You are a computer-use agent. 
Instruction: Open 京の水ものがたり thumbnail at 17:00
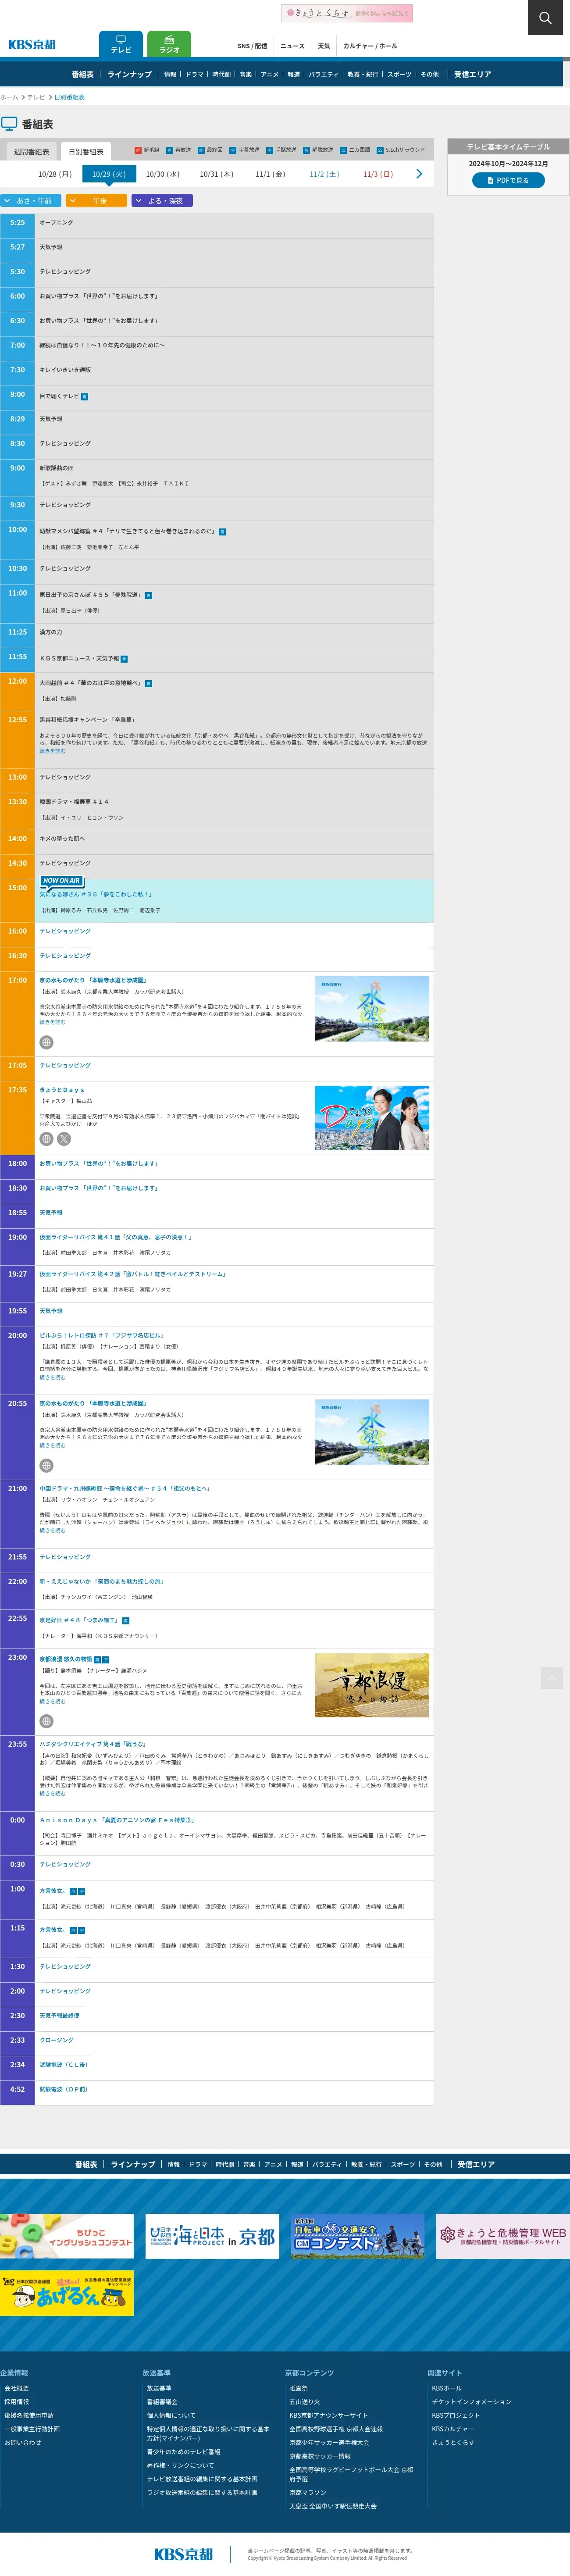coord(372,1009)
